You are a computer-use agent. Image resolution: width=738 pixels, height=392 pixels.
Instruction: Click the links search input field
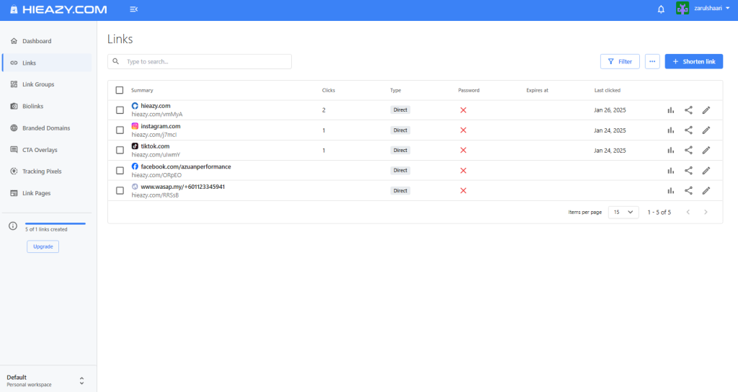(x=205, y=61)
